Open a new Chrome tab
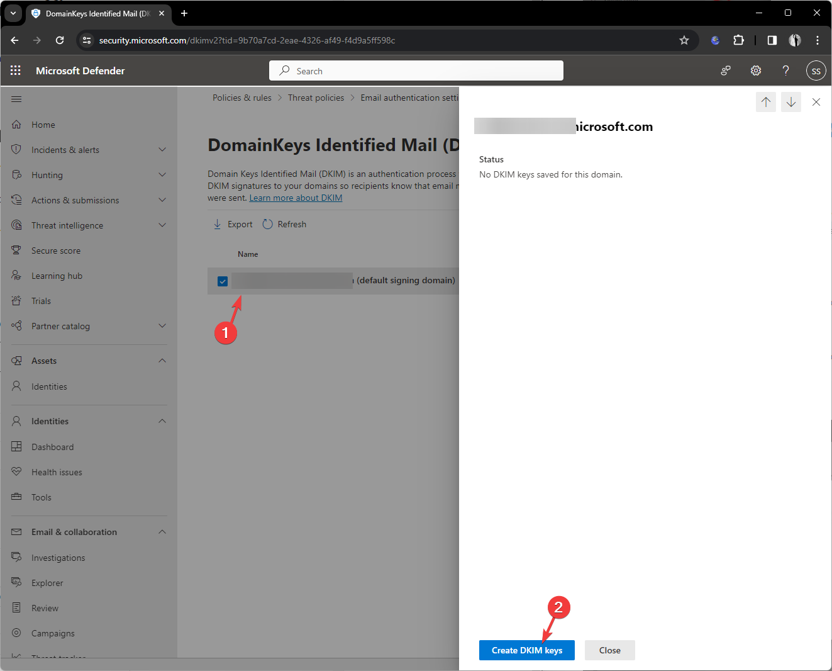Viewport: 832px width, 671px height. pos(184,13)
